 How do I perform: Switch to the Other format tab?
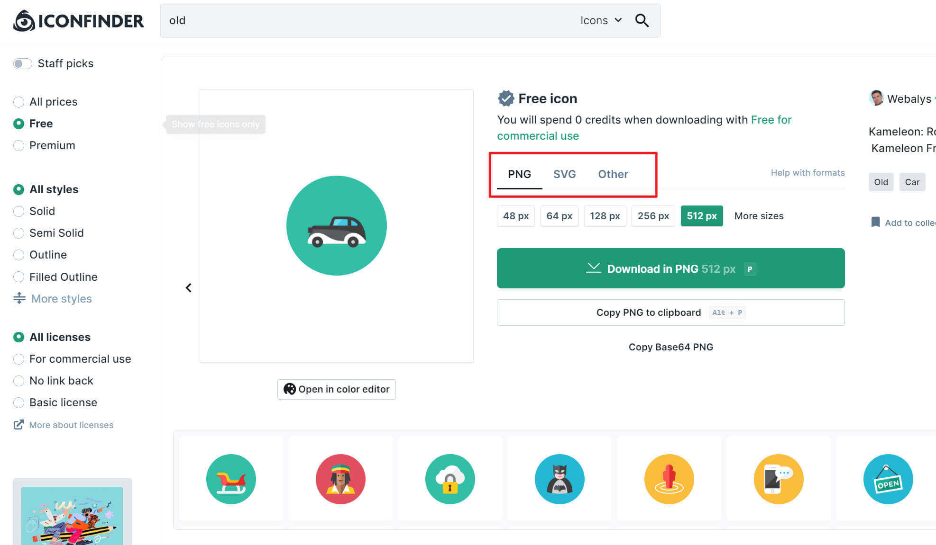click(x=613, y=174)
